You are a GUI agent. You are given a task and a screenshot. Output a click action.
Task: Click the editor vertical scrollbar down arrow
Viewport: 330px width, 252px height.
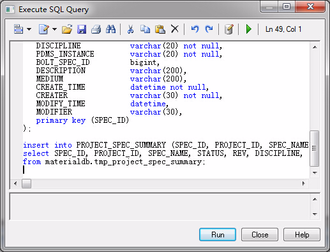click(315, 173)
